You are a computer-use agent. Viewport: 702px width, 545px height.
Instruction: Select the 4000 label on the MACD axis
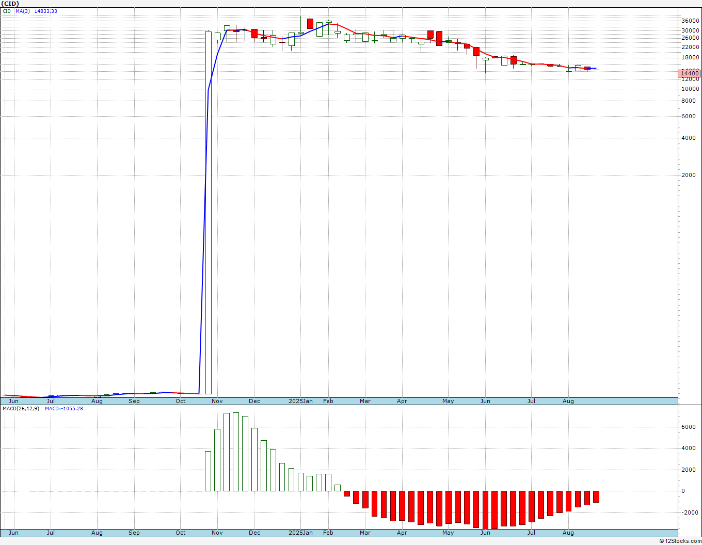pos(689,448)
